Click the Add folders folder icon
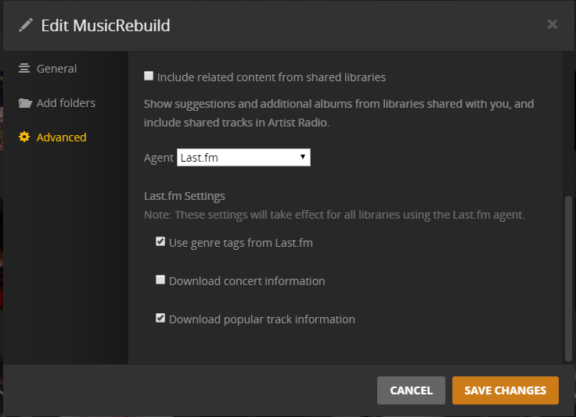Image resolution: width=576 pixels, height=417 pixels. pyautogui.click(x=25, y=103)
